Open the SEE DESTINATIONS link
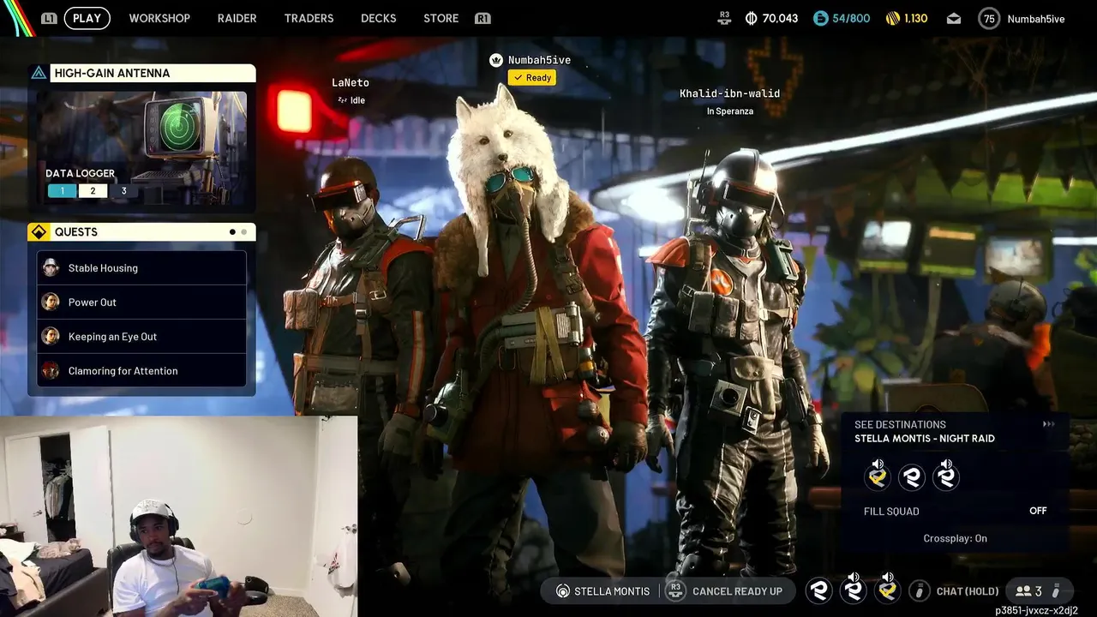1097x617 pixels. click(x=900, y=424)
